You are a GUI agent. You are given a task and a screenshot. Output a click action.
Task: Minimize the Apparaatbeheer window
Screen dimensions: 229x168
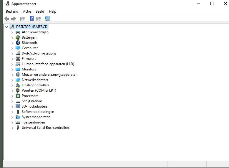coord(199,4)
